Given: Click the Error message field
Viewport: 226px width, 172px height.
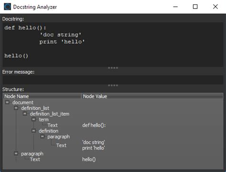Looking at the screenshot, I should coord(113,80).
